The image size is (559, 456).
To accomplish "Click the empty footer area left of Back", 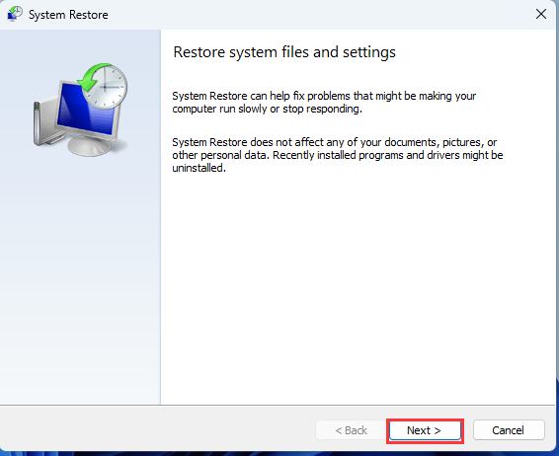I will coord(157,430).
